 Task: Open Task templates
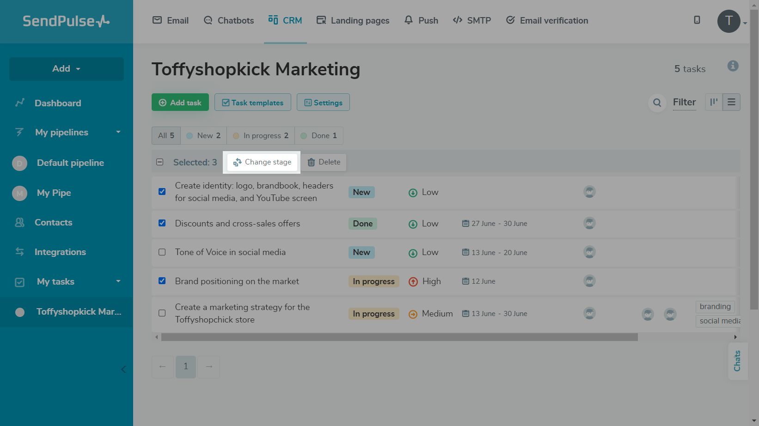(253, 102)
